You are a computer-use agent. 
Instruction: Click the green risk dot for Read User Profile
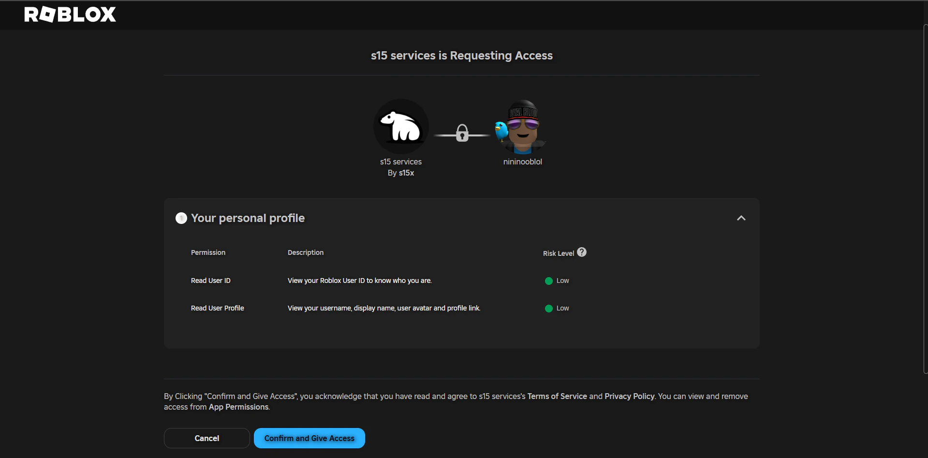coord(549,309)
